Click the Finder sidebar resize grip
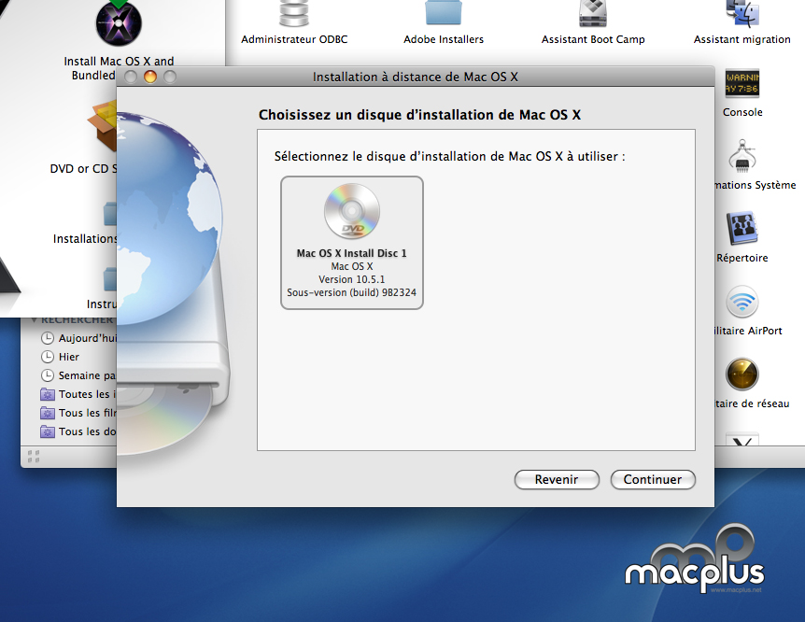Screen dimensions: 805x622 (34, 456)
